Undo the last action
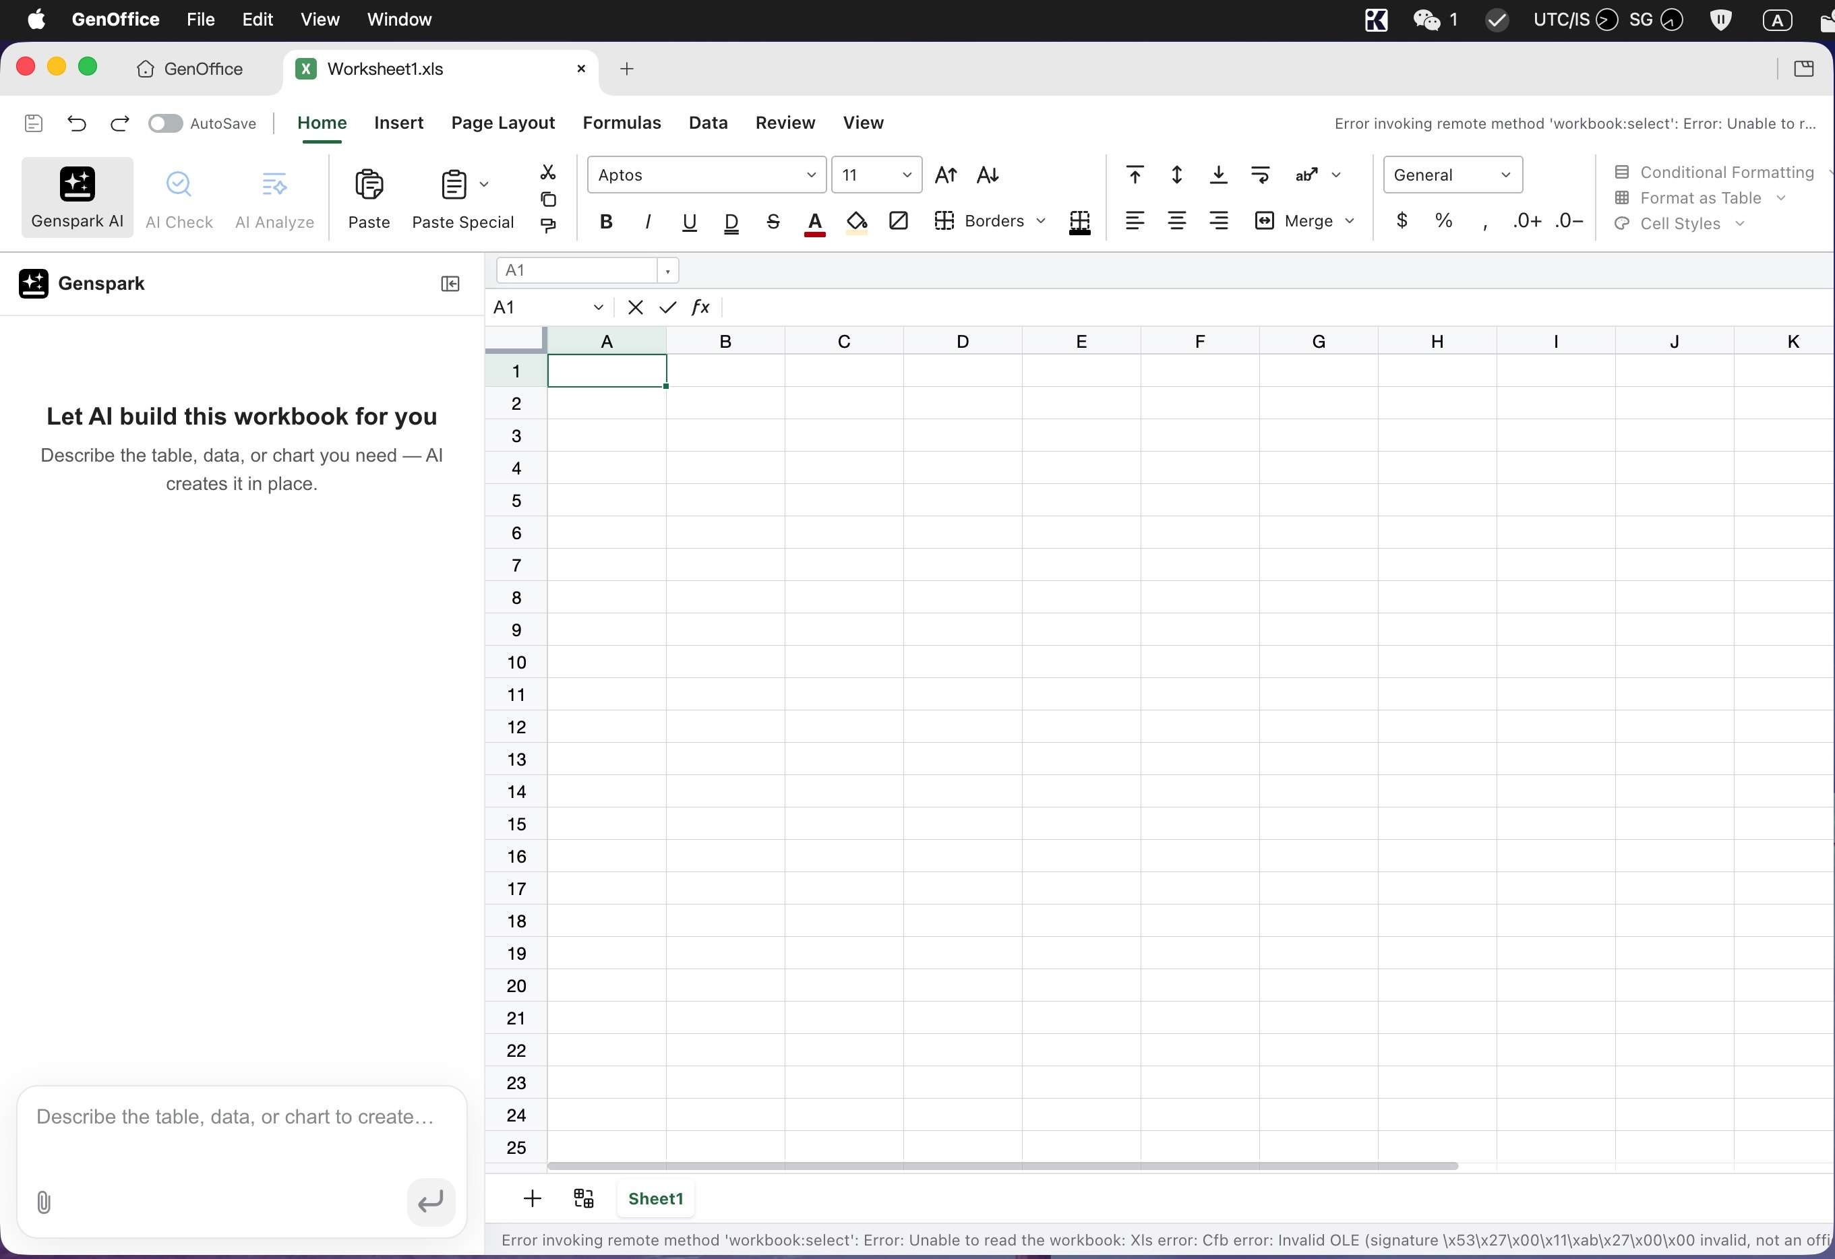This screenshot has height=1259, width=1835. 77,123
